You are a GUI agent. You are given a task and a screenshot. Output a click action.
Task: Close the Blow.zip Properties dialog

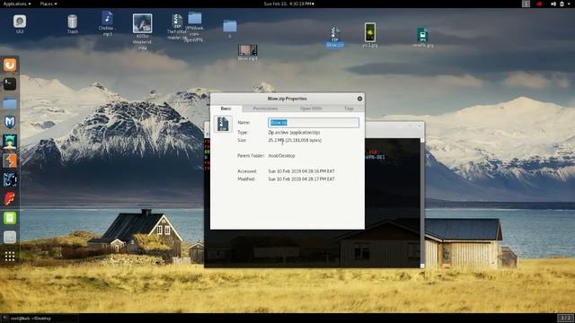pyautogui.click(x=359, y=99)
